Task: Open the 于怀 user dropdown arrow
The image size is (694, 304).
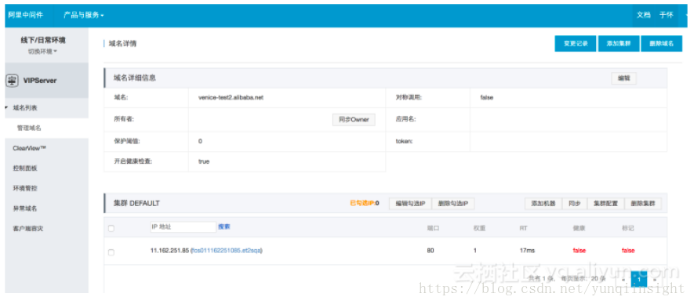Action: coord(687,15)
